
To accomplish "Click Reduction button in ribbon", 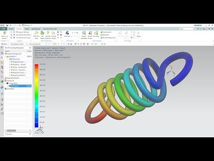I will click(x=105, y=35).
